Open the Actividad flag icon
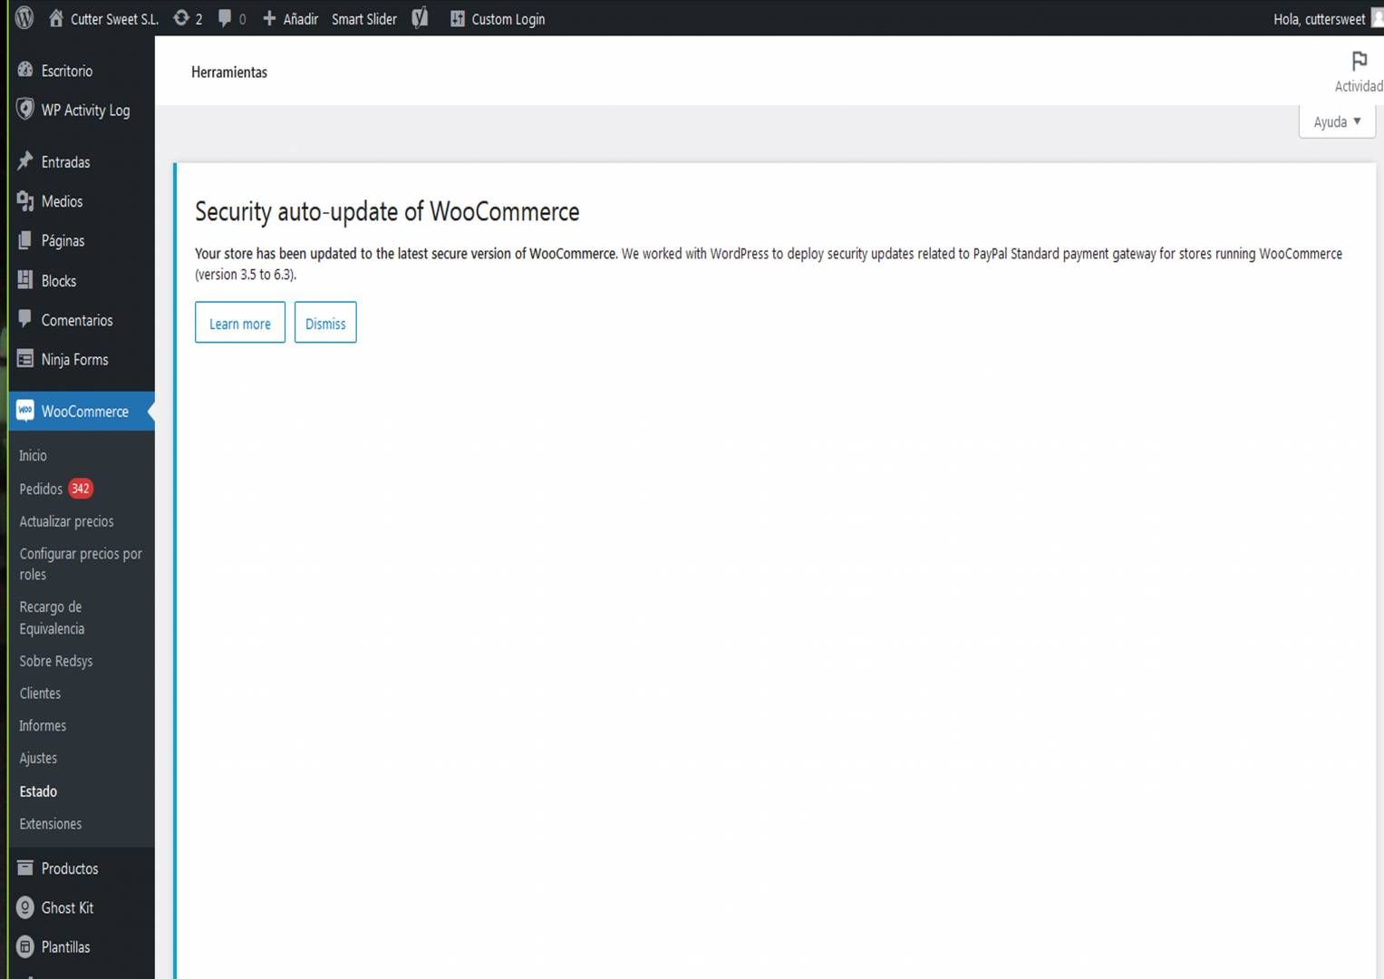The width and height of the screenshot is (1384, 979). tap(1359, 61)
